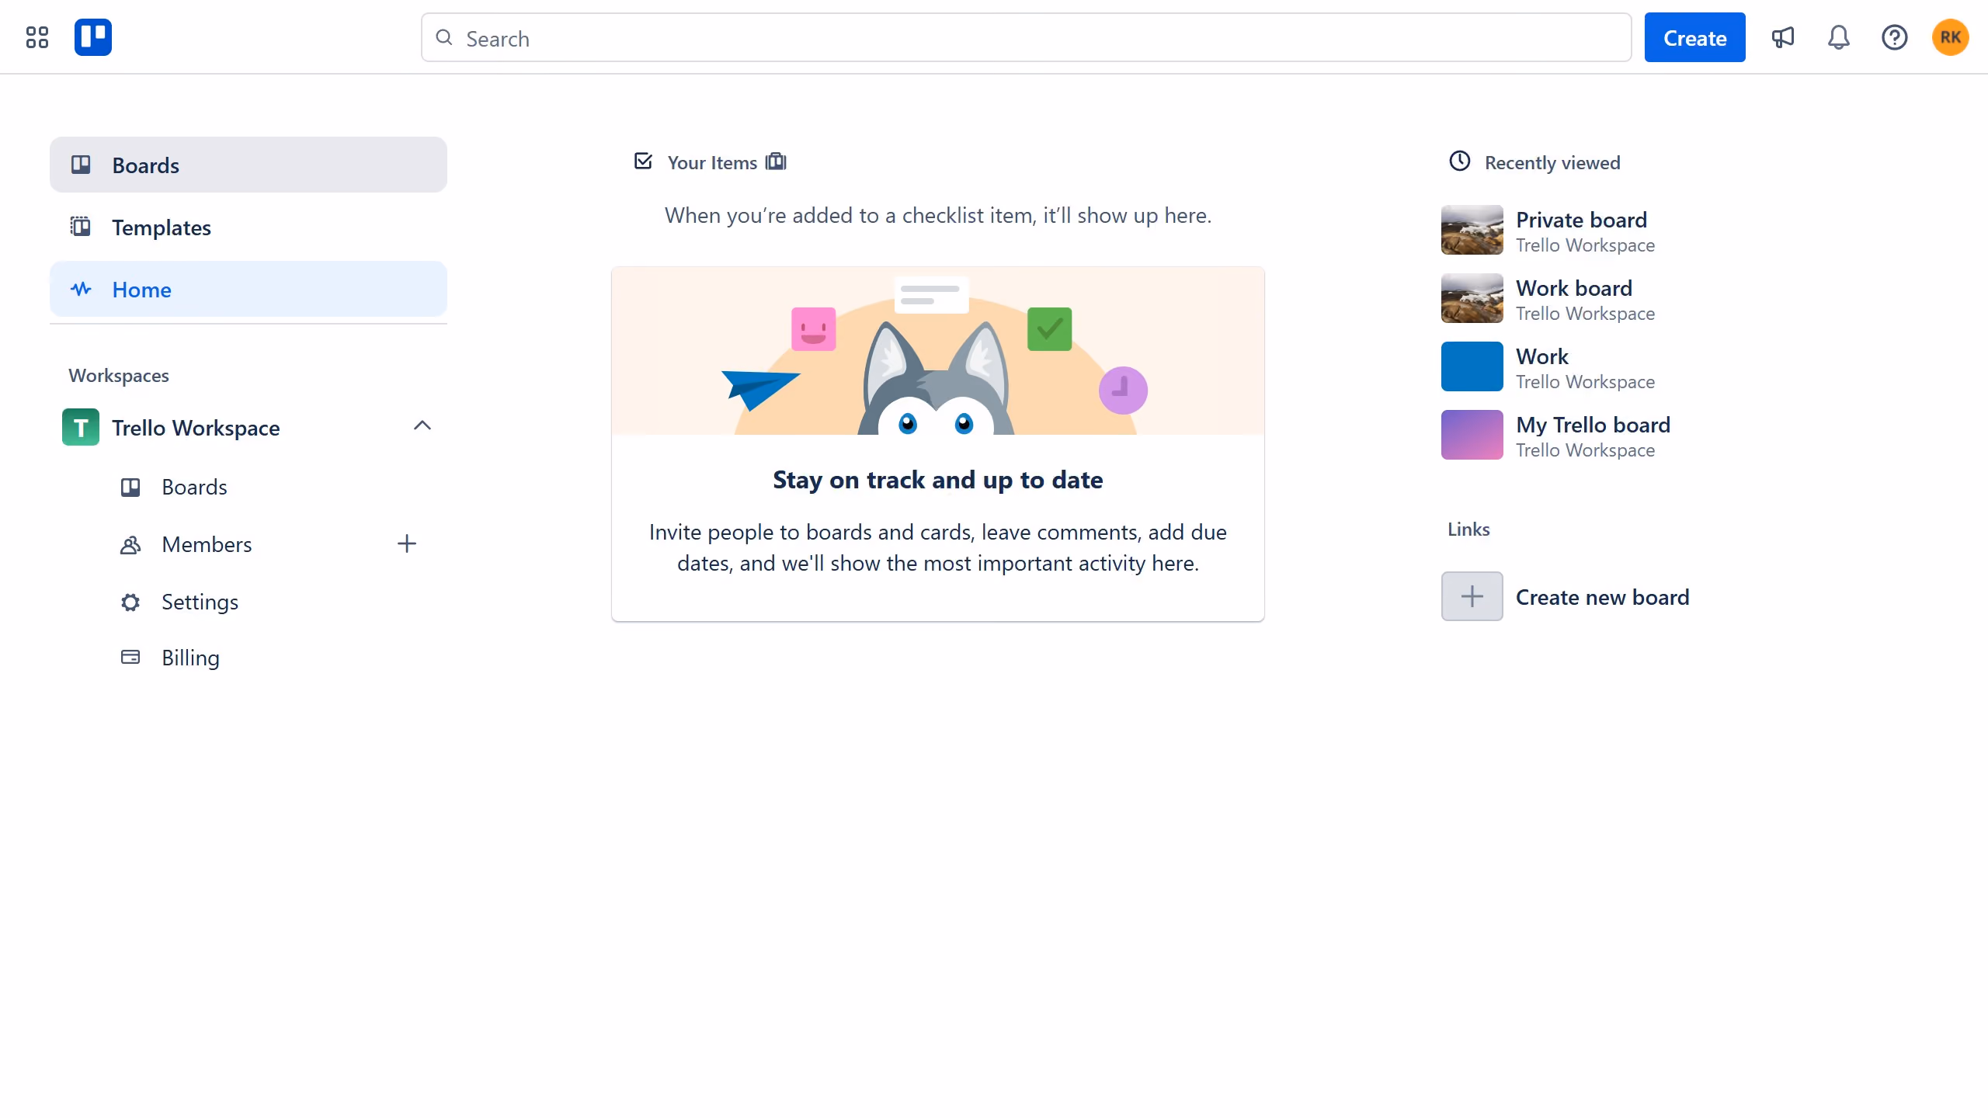Image resolution: width=1988 pixels, height=1118 pixels.
Task: Open the RK account avatar menu
Action: [1950, 37]
